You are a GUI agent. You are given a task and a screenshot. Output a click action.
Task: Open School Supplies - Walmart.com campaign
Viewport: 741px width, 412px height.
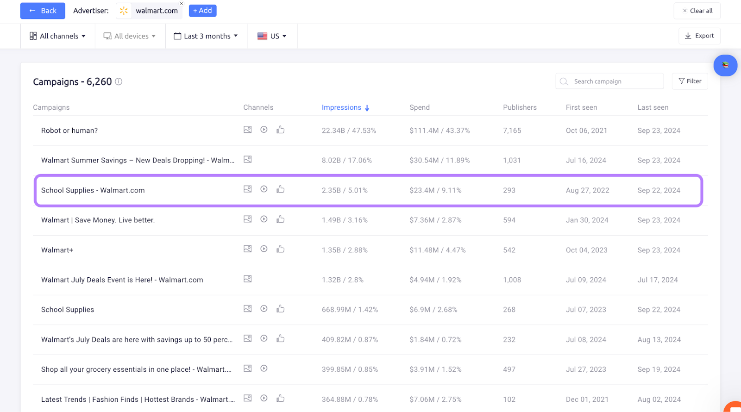93,190
